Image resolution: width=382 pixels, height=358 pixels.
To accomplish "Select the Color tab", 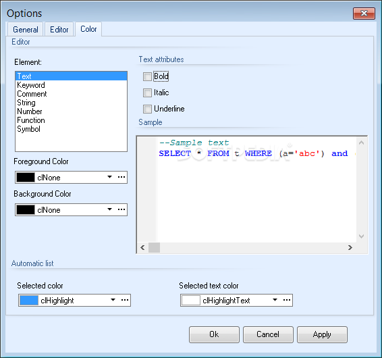I will coord(88,29).
